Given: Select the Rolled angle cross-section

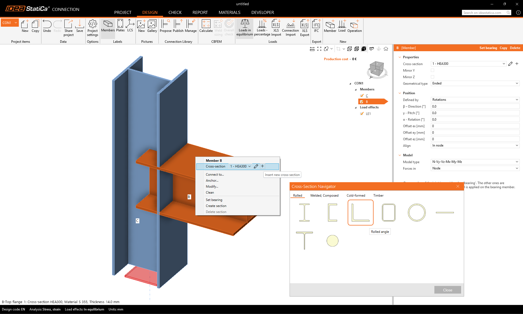Looking at the screenshot, I should [x=360, y=212].
